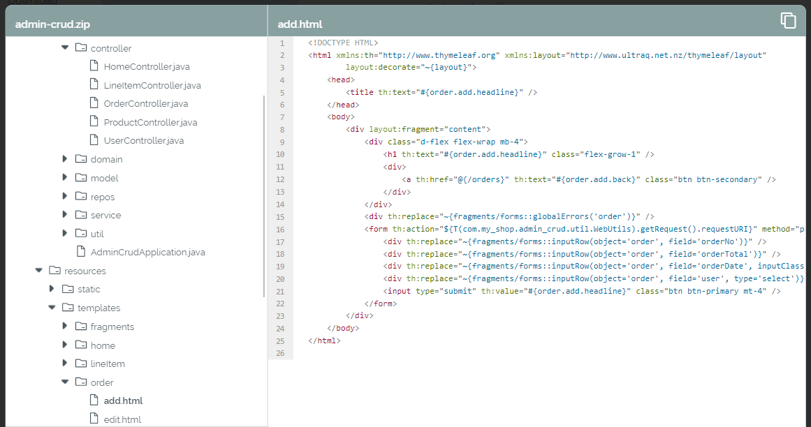Click the closing </html> tag line
Screen dimensions: 811x427
324,340
